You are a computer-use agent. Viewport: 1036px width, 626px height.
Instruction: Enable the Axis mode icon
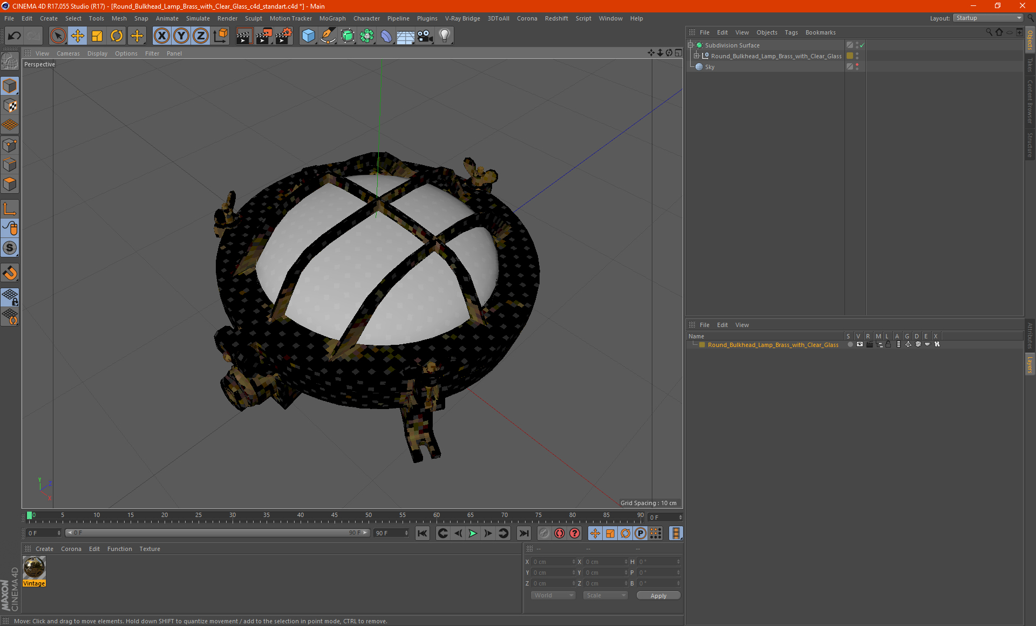pos(10,209)
